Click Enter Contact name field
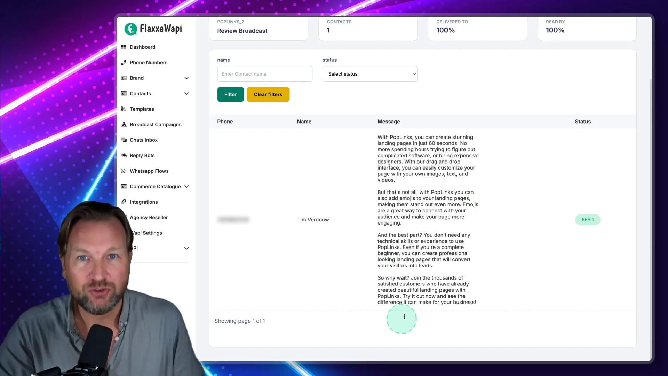The width and height of the screenshot is (668, 376). 265,73
